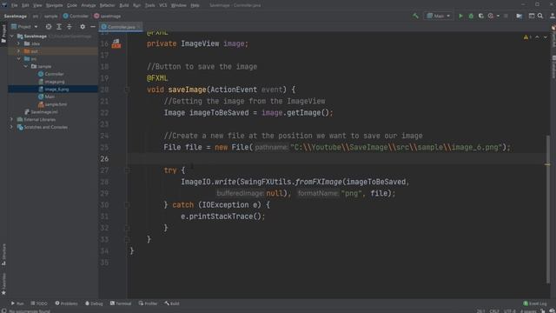
Task: Click the yellow warning indicator in editor
Action: pos(527,37)
